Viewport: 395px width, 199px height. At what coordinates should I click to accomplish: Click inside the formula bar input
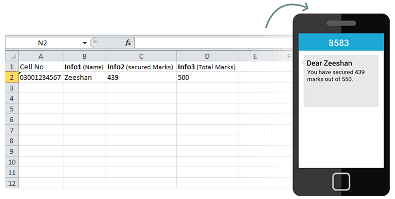[213, 43]
